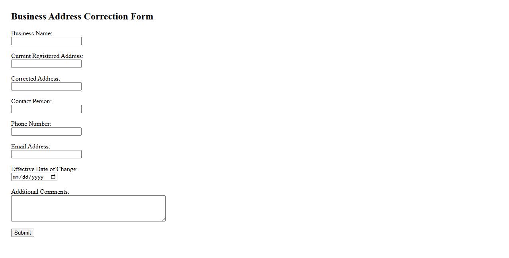Click the Business Address Correction Form heading

click(82, 17)
